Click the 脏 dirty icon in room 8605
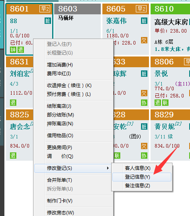This screenshot has height=216, width=190. point(144,21)
